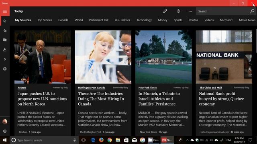Open the hamburger navigation menu
Viewport: 257px width, 144px height.
[x=5, y=11]
